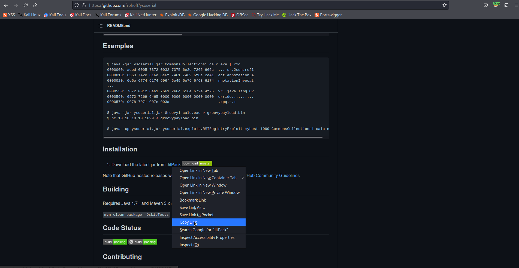519x268 pixels.
Task: Expand Open Link in New Container Tab submenu
Action: [209, 178]
